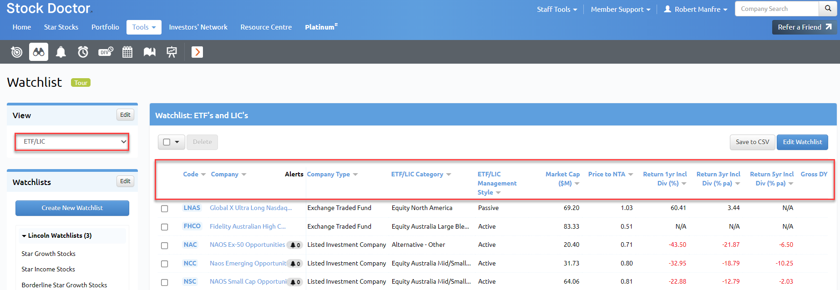
Task: Sort by the Company column header
Action: [x=228, y=174]
